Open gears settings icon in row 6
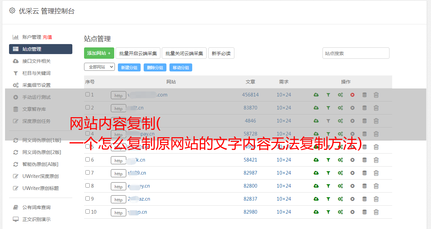 (x=340, y=160)
